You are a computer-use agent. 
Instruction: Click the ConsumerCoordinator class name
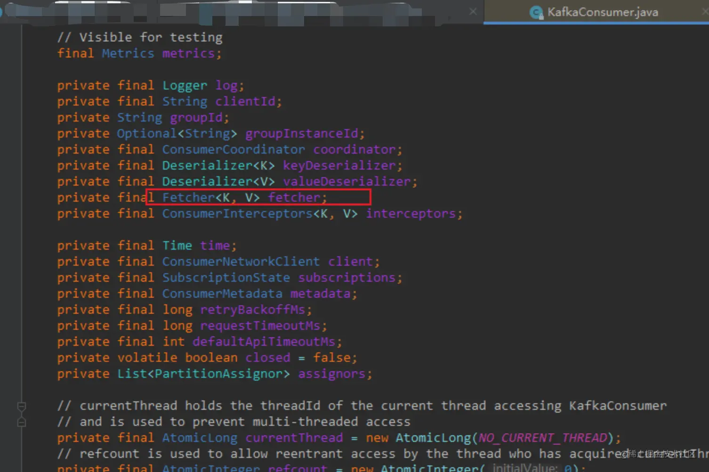point(234,149)
